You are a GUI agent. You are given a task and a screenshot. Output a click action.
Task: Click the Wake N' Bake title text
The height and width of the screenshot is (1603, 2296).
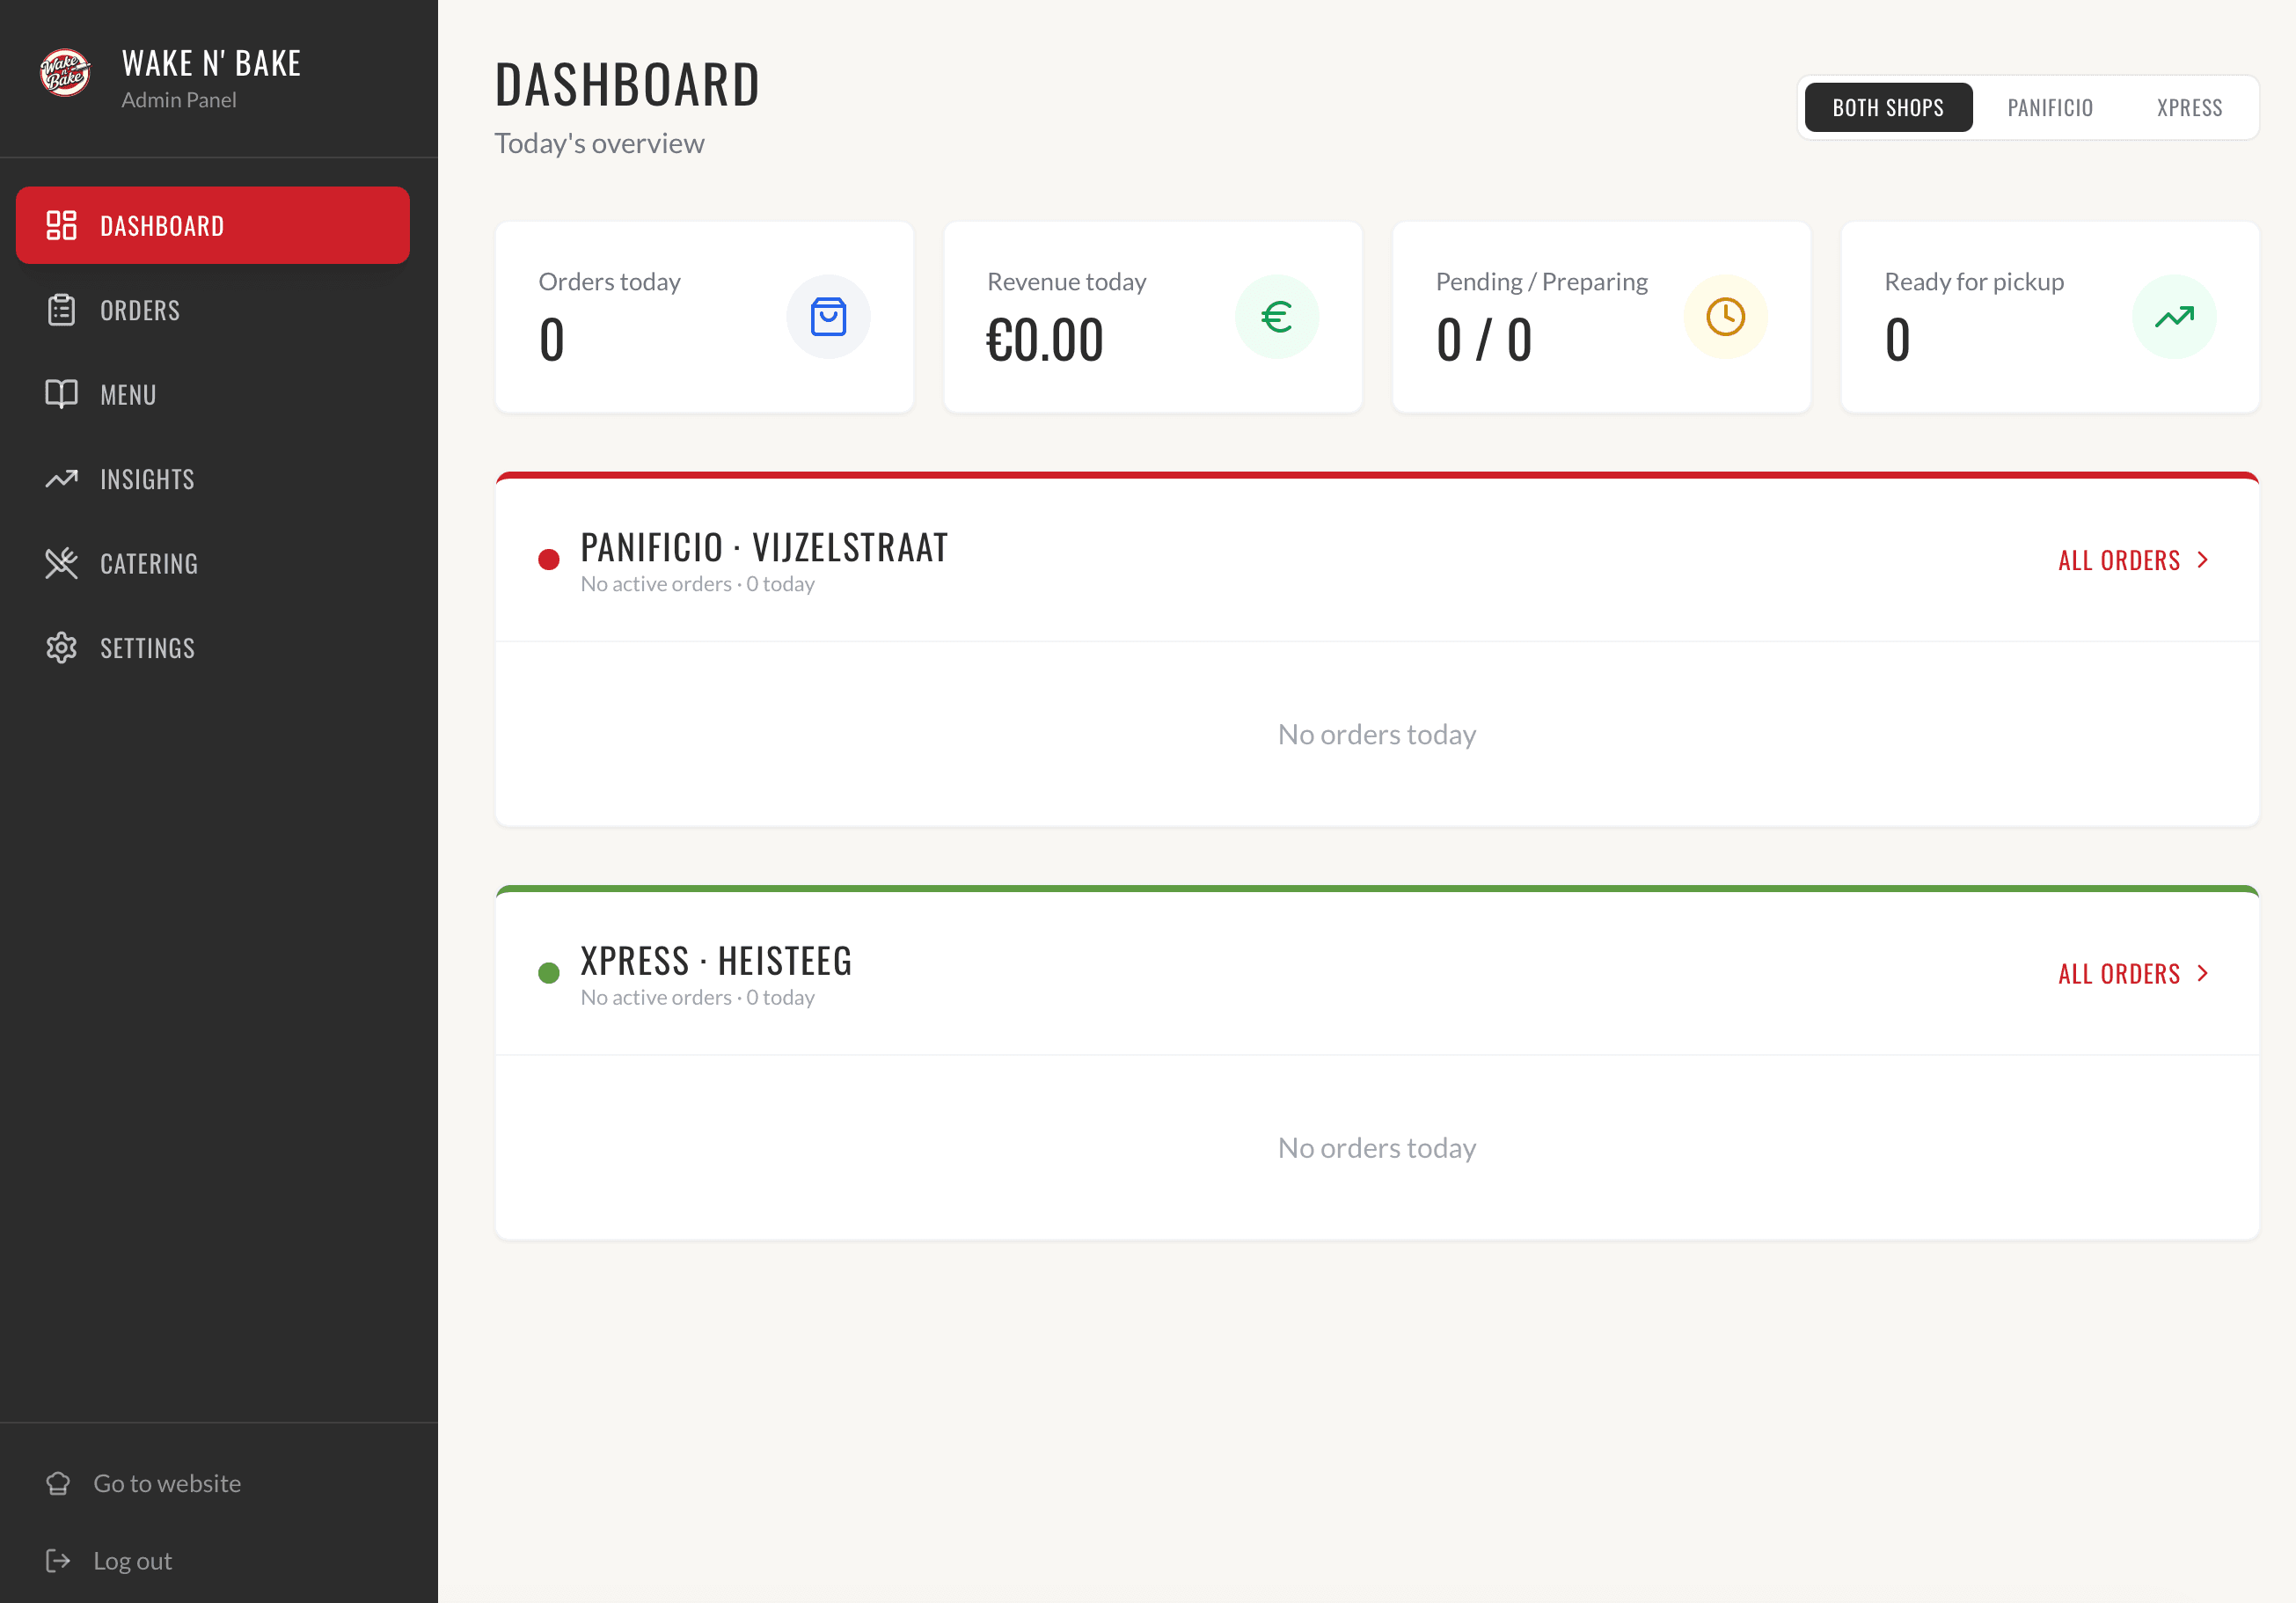pos(211,64)
